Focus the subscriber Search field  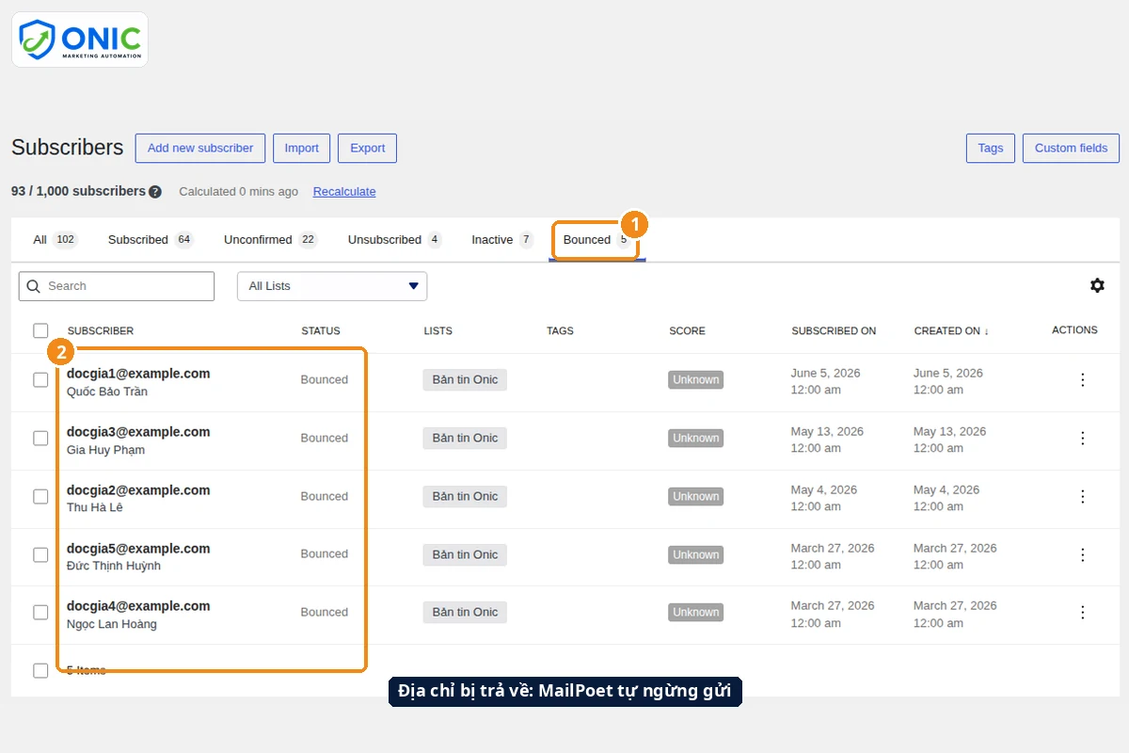click(x=117, y=286)
